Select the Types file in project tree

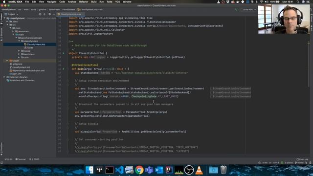pyautogui.click(x=29, y=48)
